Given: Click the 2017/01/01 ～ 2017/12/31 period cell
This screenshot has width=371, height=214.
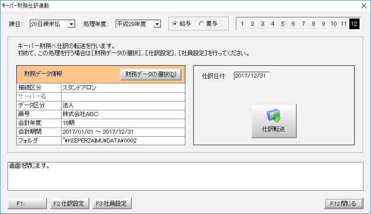Looking at the screenshot, I should coord(123,132).
